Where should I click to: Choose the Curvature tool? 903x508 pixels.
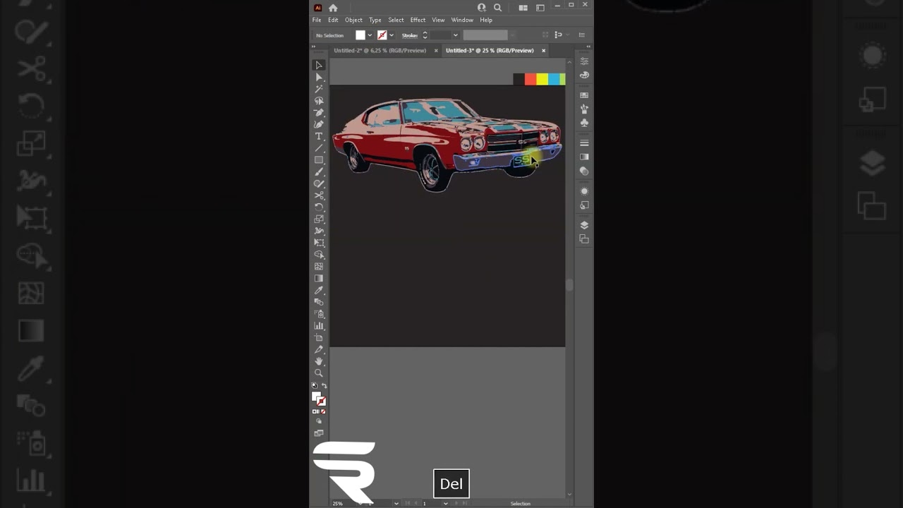click(x=319, y=125)
